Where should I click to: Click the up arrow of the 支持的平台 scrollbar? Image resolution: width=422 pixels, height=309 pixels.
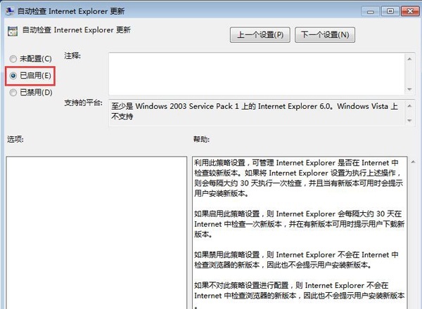click(x=409, y=106)
